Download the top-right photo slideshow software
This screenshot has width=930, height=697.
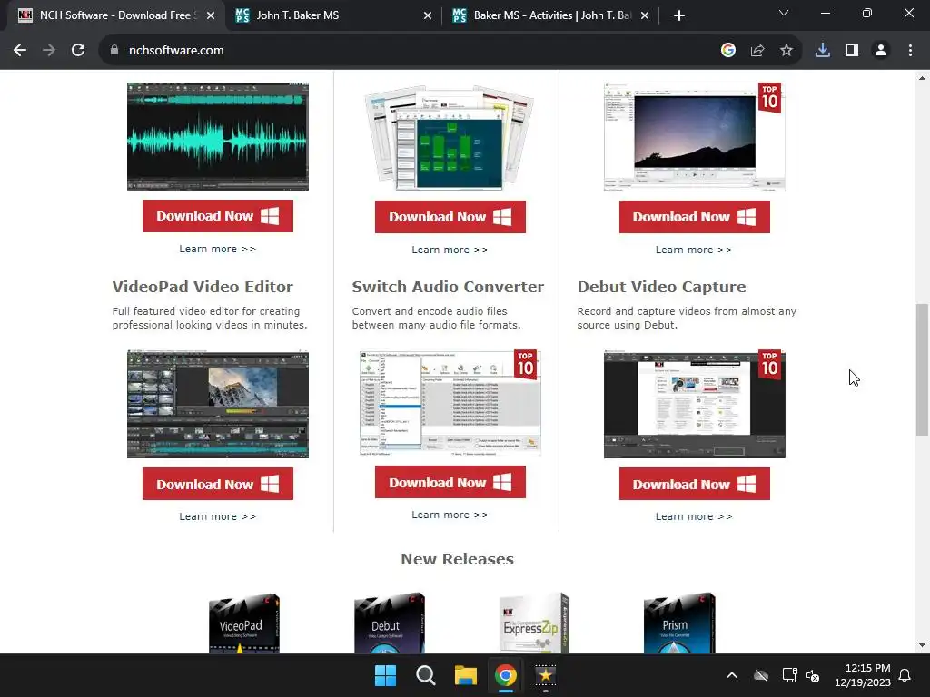(695, 217)
